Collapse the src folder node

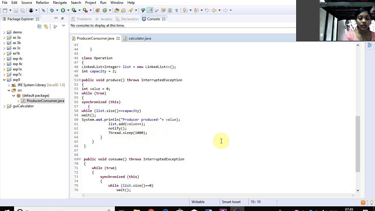pos(9,90)
